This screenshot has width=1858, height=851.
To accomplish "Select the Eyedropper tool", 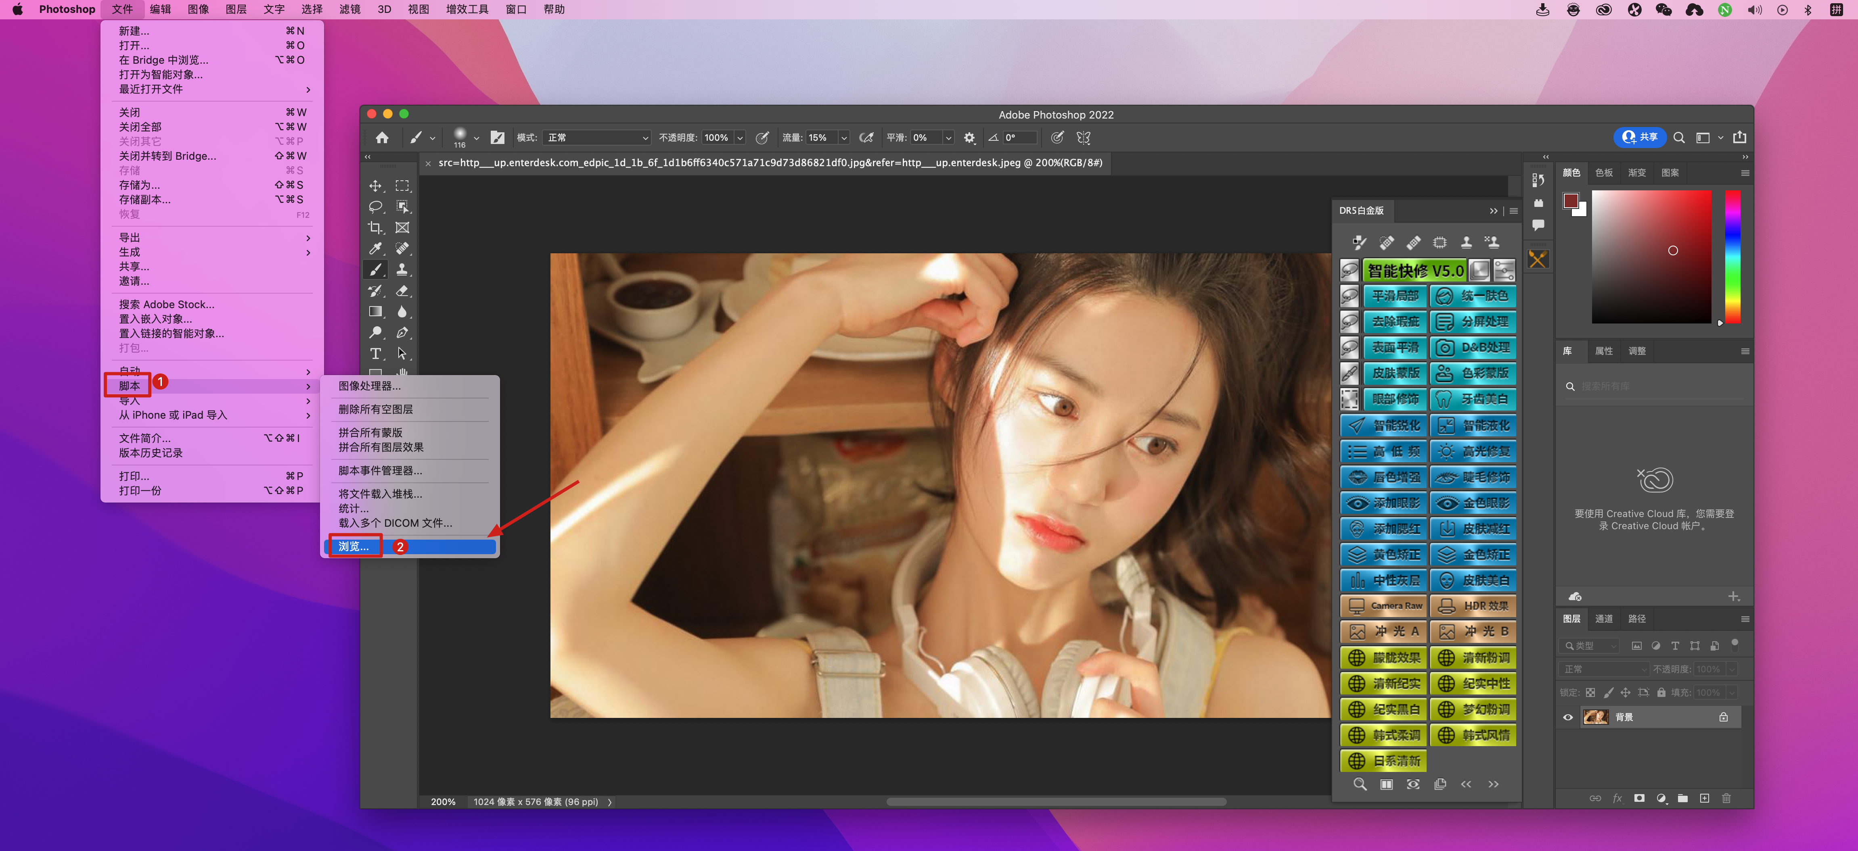I will coord(375,248).
